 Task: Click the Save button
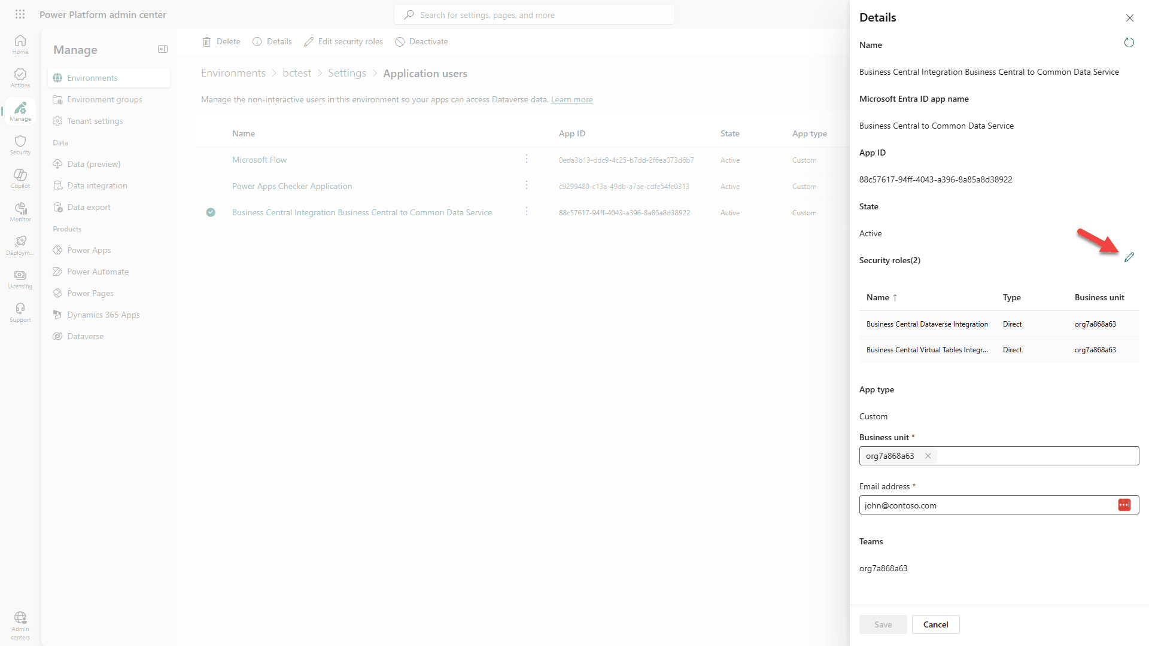click(883, 624)
